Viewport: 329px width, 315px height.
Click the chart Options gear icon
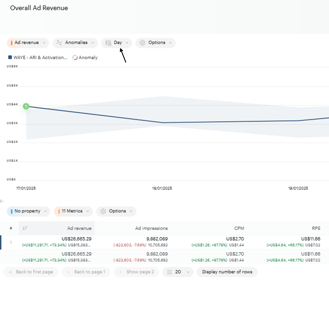143,43
